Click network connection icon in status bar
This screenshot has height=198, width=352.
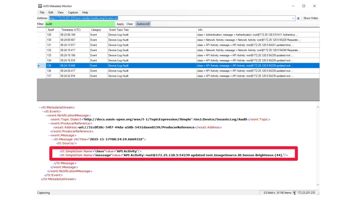tap(294, 193)
